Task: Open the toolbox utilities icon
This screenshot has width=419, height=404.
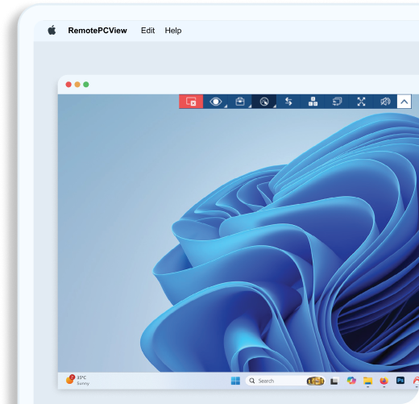Action: click(x=239, y=102)
